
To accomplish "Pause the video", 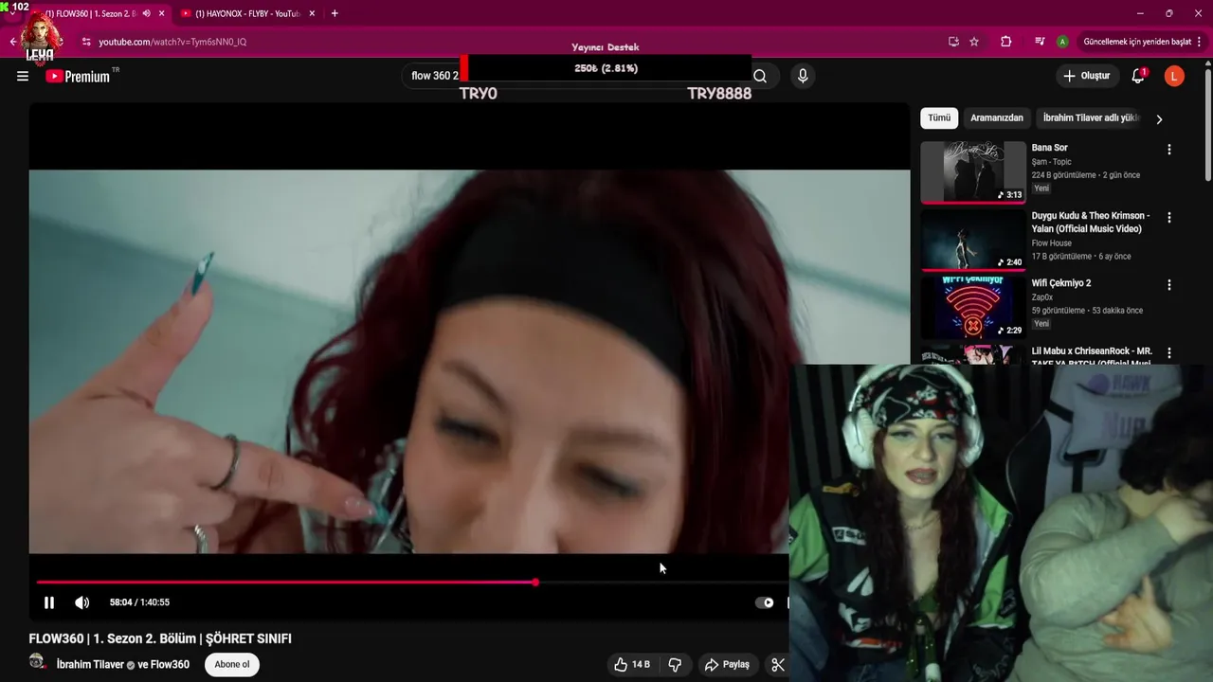I will click(x=49, y=602).
